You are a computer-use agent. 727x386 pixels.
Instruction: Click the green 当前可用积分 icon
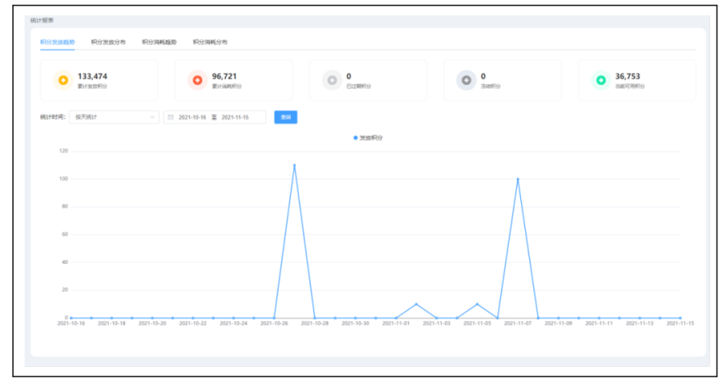(x=600, y=80)
